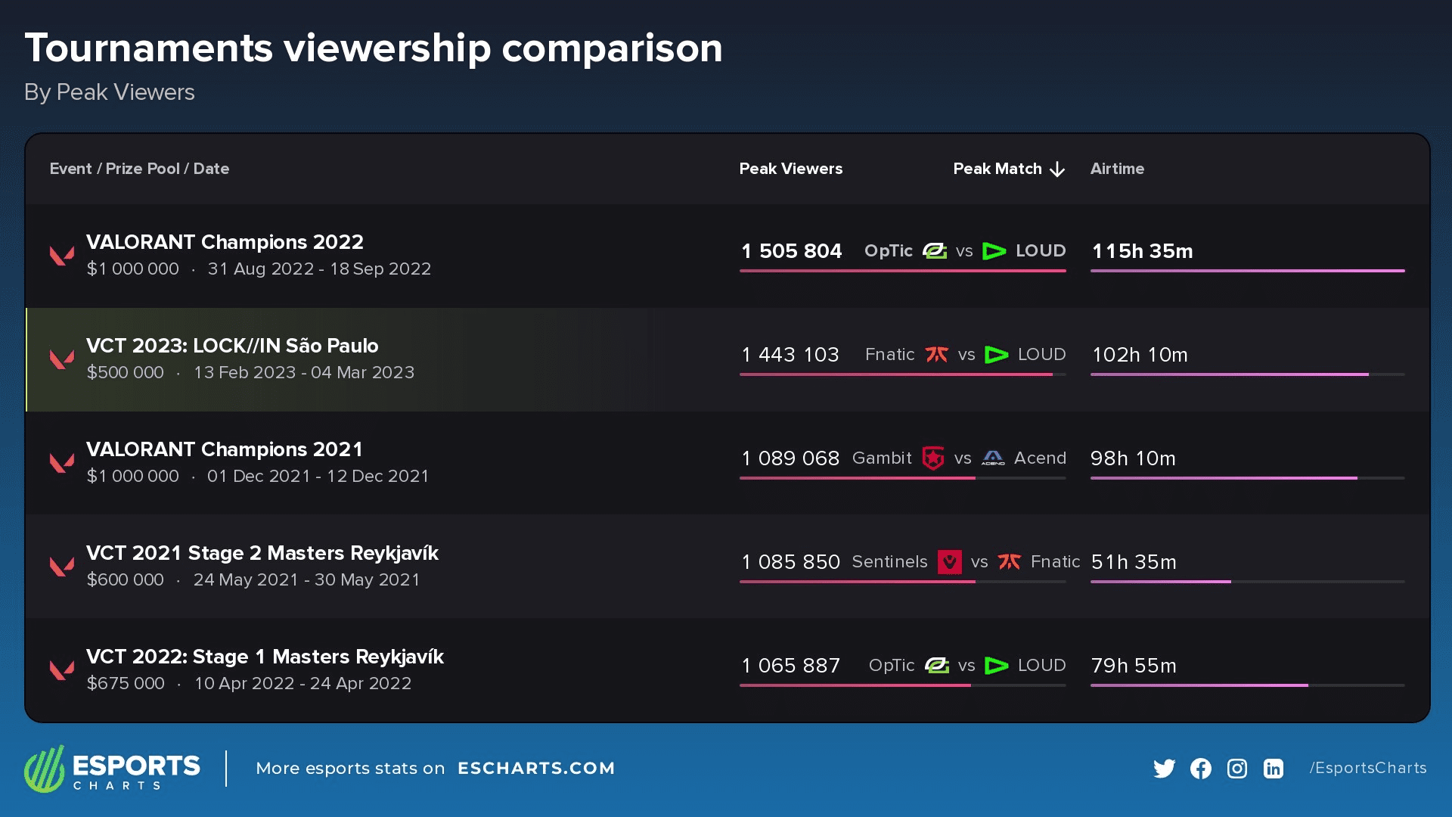
Task: Select the Airtime column header
Action: point(1116,169)
